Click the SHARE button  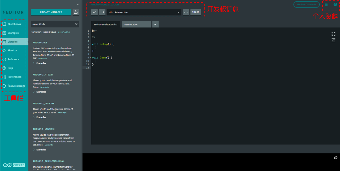(x=196, y=12)
